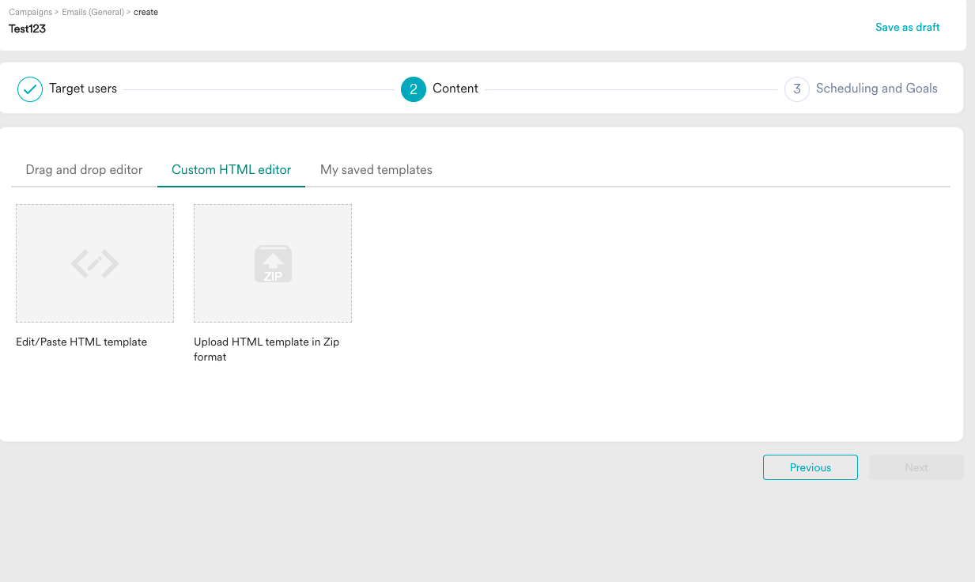
Task: Open My saved templates tab
Action: click(376, 170)
